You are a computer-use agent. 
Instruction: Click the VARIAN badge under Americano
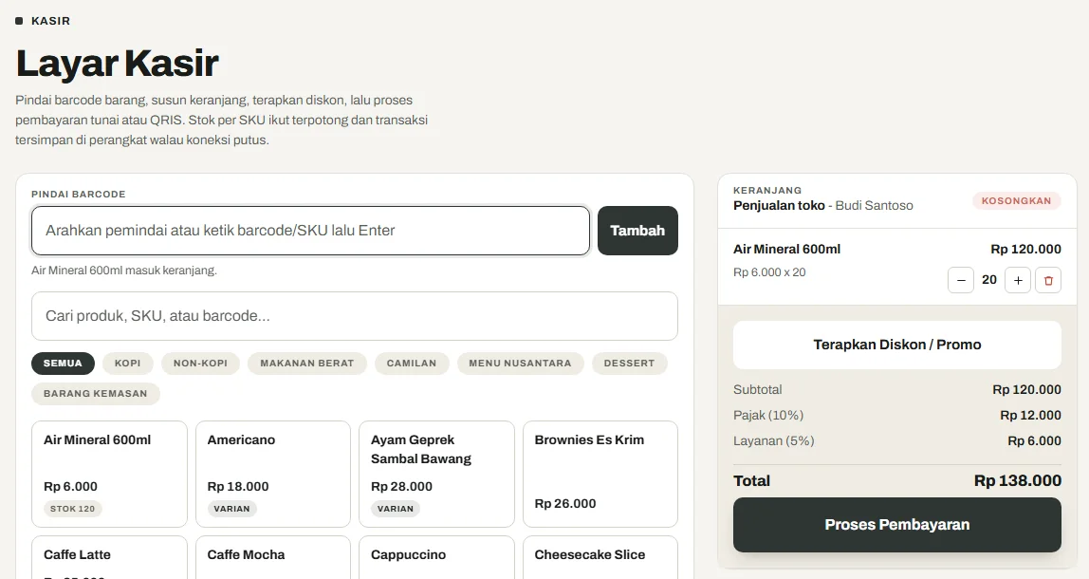pyautogui.click(x=232, y=509)
